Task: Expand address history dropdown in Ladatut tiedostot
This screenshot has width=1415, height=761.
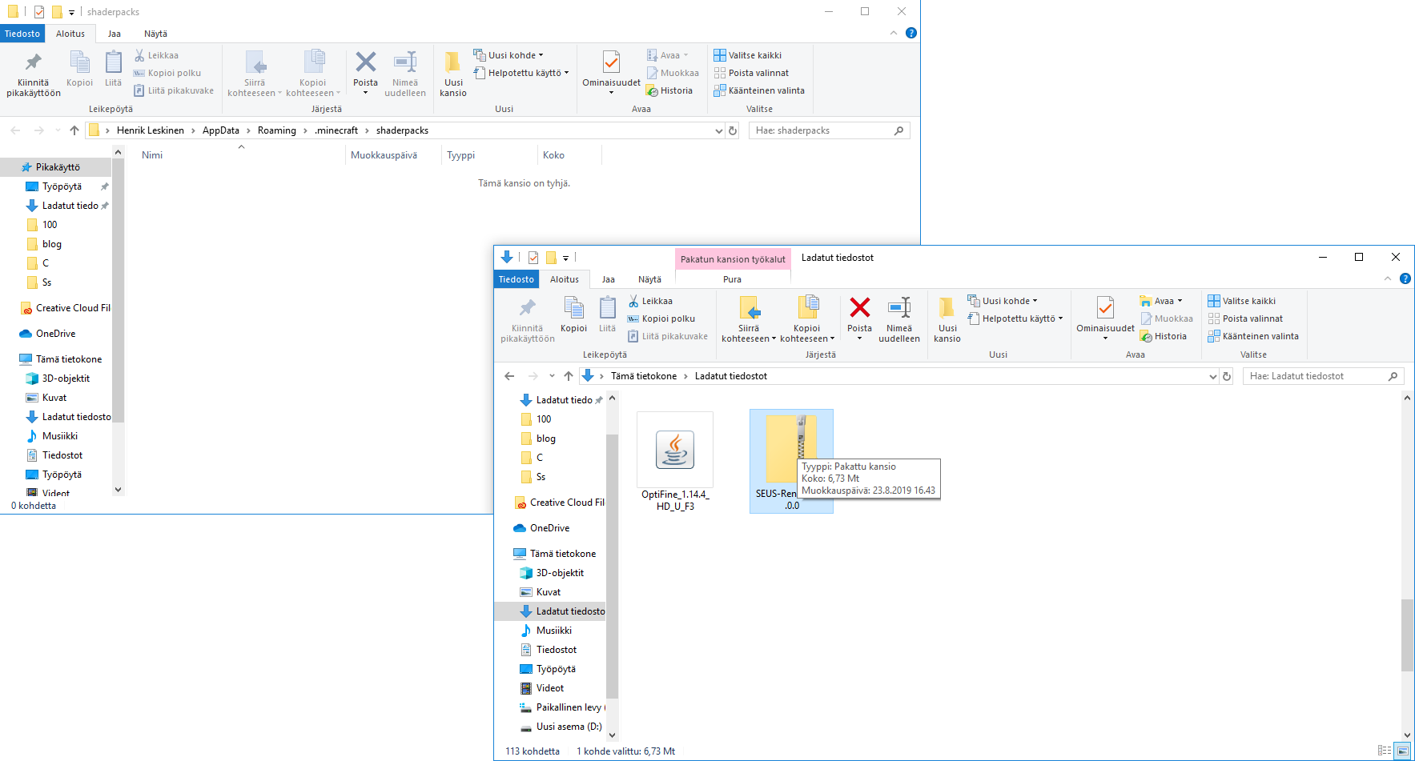Action: coord(1212,376)
